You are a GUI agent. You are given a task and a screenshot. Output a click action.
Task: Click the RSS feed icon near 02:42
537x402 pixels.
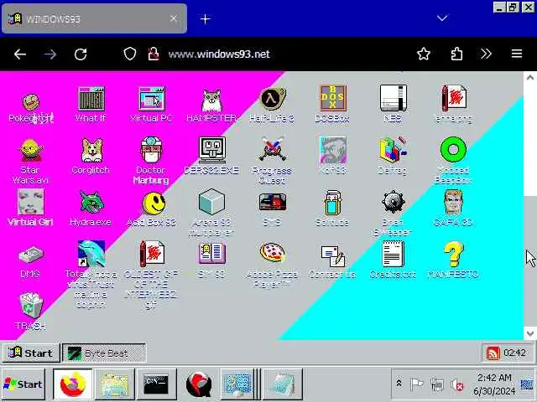(x=493, y=353)
